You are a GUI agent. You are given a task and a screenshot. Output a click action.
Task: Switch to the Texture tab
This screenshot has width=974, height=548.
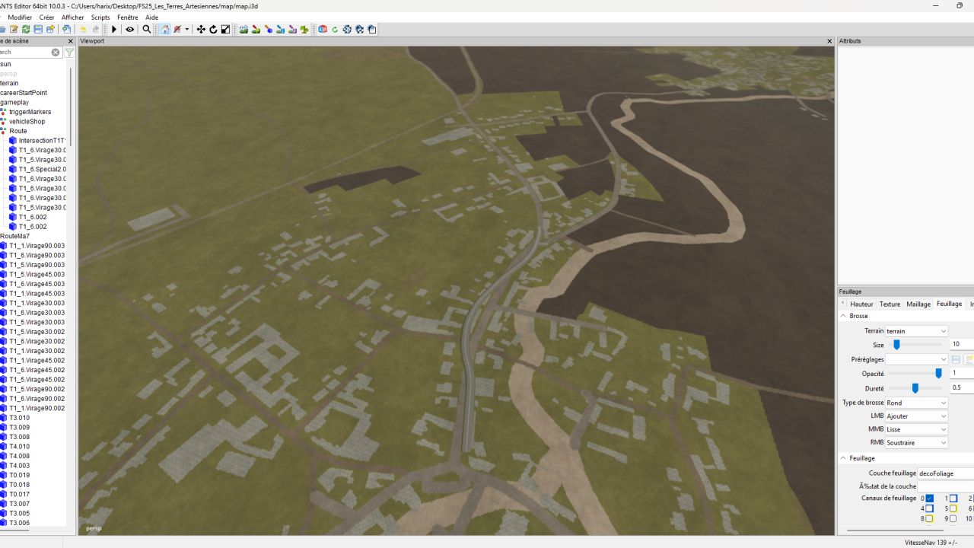[890, 304]
